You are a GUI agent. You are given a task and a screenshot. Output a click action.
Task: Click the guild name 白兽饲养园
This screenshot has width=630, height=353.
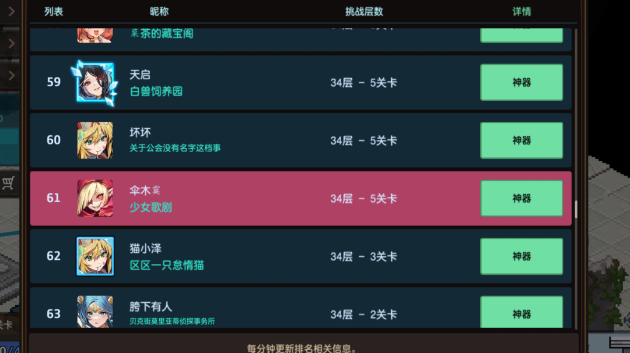[156, 91]
